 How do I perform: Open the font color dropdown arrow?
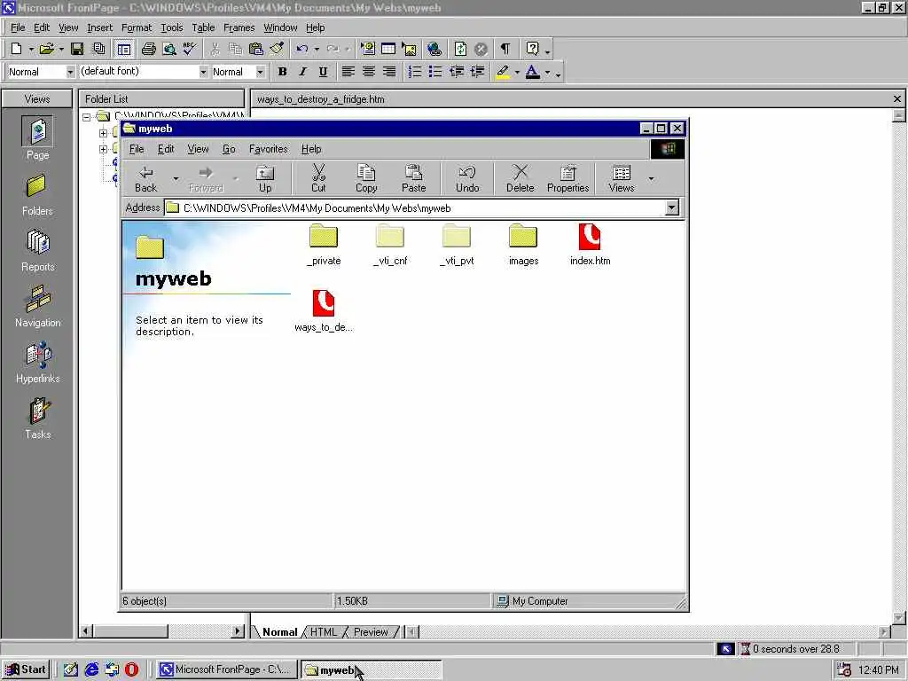click(x=547, y=73)
